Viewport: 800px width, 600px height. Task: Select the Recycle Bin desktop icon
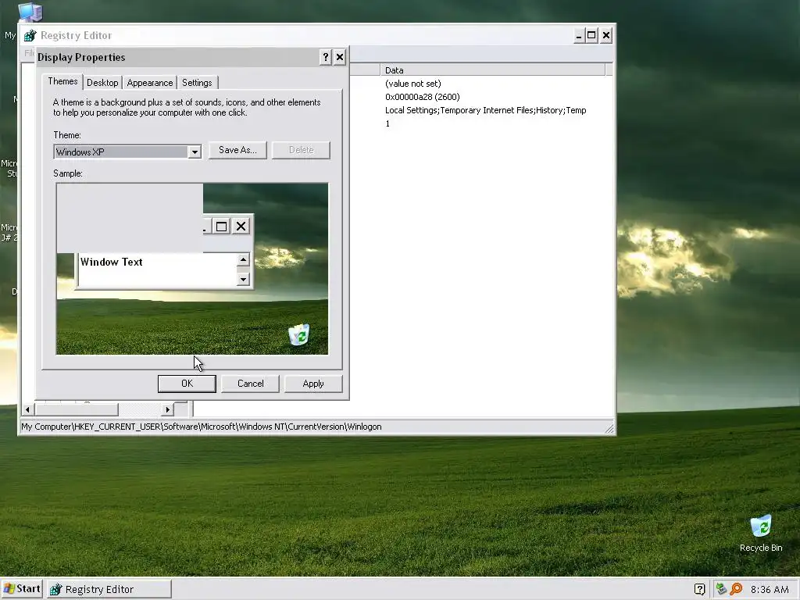pyautogui.click(x=761, y=534)
